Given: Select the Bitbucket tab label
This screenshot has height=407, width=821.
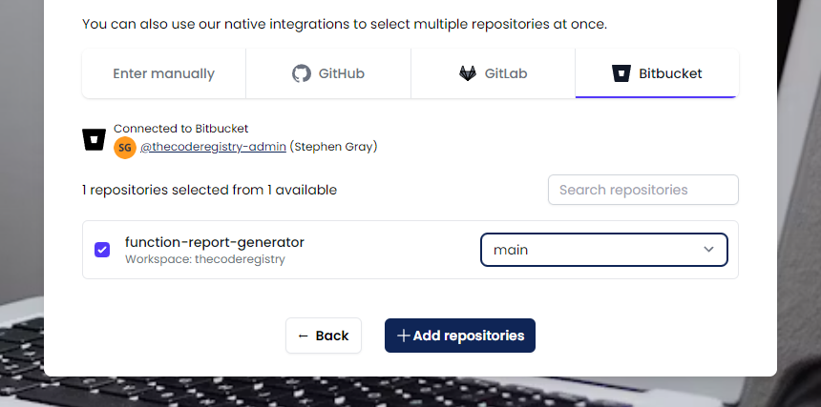Looking at the screenshot, I should coord(670,73).
